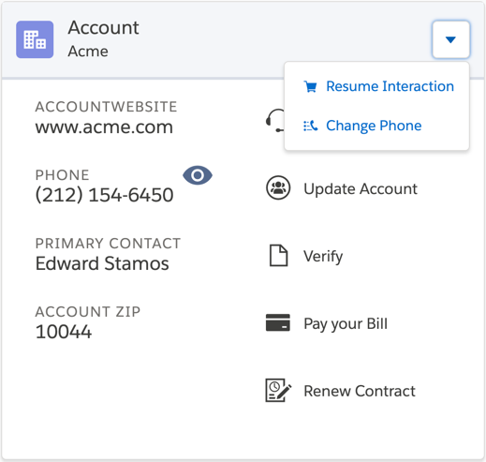Click the phone icon beside Change Phone

(x=311, y=126)
